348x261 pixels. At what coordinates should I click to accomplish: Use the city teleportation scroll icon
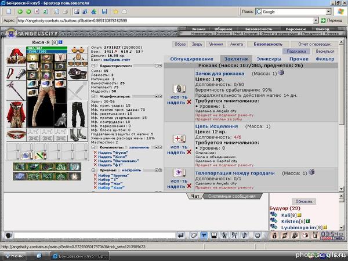pos(179,173)
